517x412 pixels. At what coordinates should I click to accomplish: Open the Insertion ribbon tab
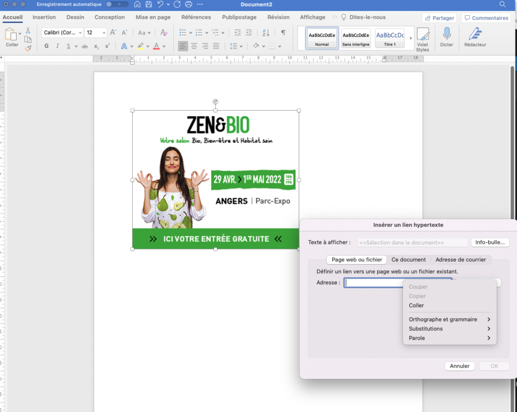tap(44, 17)
